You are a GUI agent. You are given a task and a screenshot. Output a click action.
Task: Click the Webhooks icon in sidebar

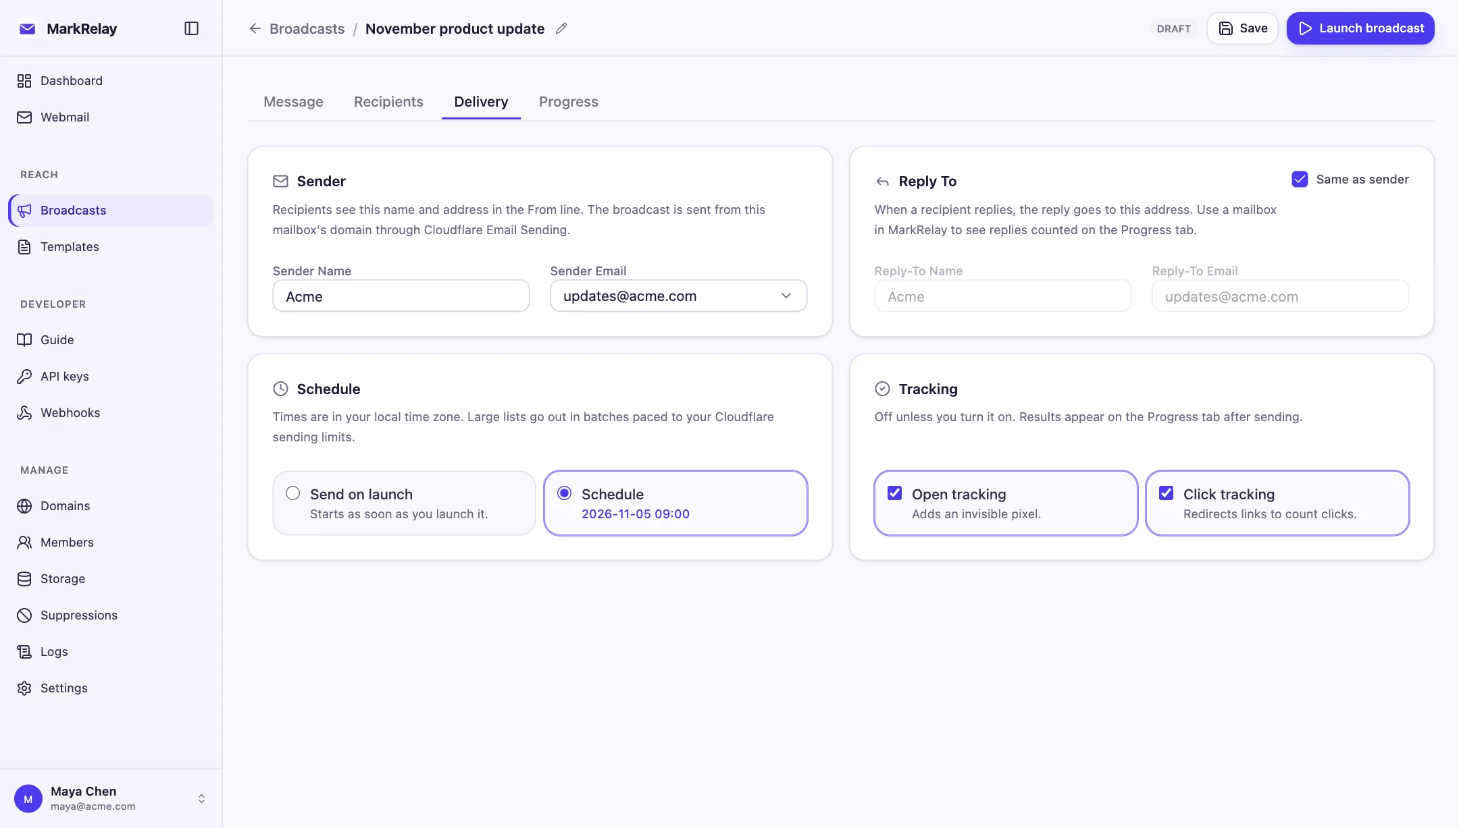coord(24,413)
